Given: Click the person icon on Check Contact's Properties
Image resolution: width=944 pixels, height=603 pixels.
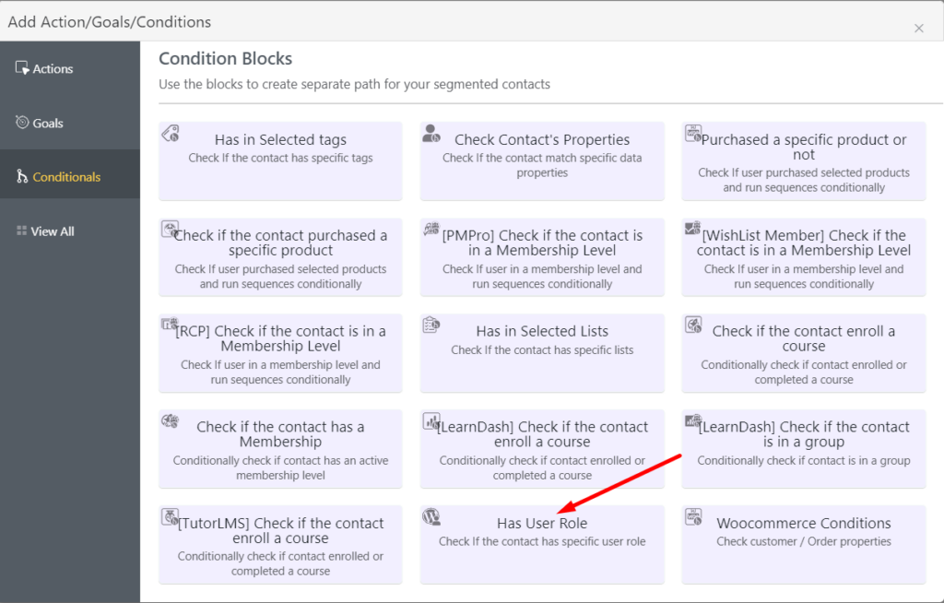Looking at the screenshot, I should [x=431, y=133].
